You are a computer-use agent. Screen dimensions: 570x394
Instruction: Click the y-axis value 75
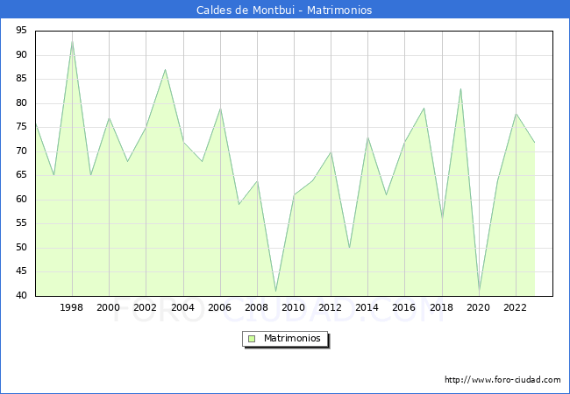pos(21,127)
